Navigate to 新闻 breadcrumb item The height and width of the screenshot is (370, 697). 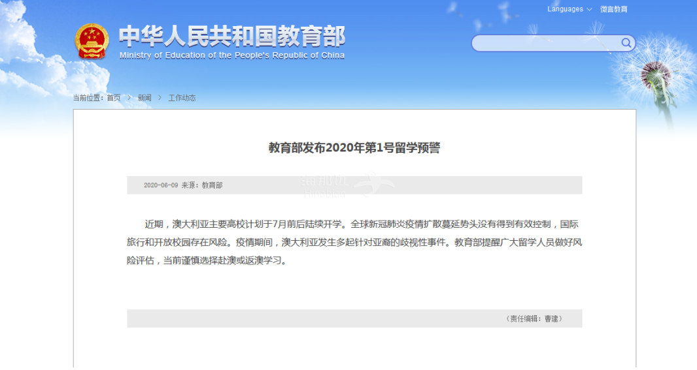coord(144,98)
